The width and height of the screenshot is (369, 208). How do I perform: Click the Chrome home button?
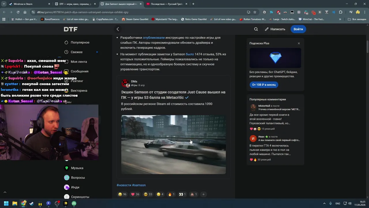click(25, 12)
